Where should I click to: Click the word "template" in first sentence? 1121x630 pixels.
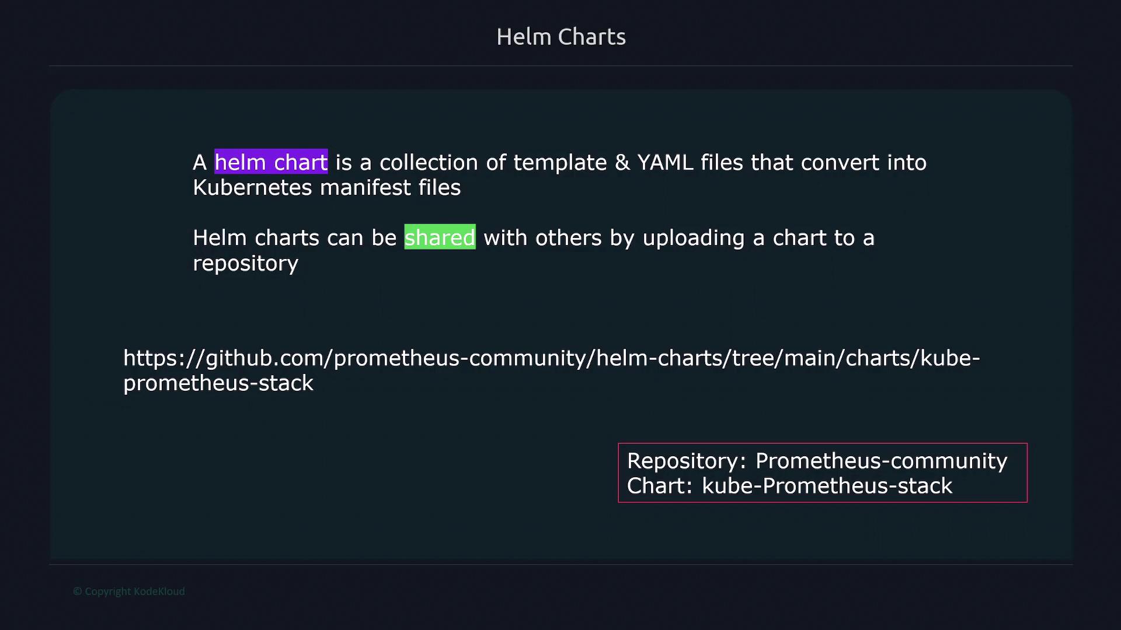coord(560,162)
